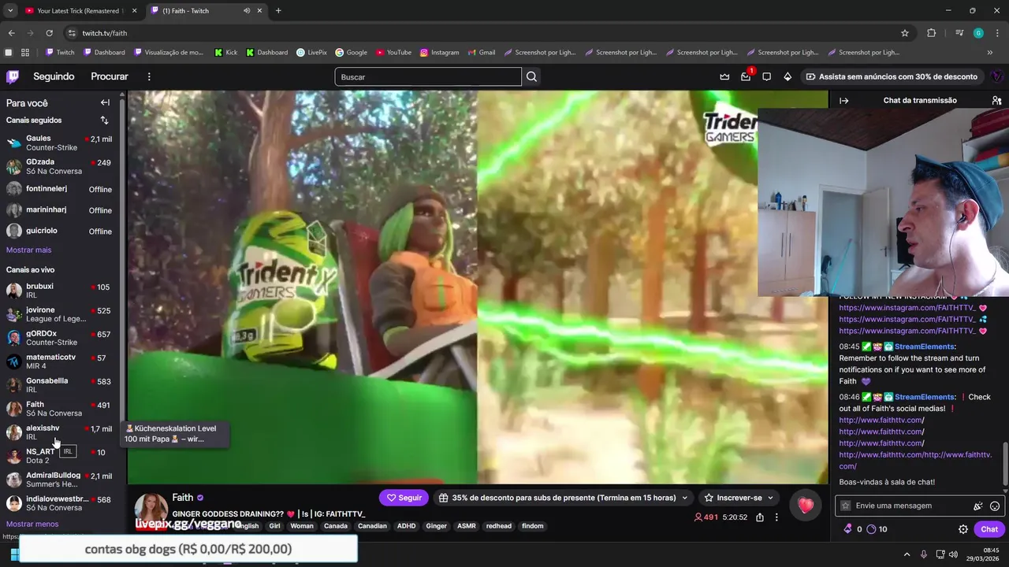Expand Mostrar mais followed channels
This screenshot has width=1009, height=567.
pyautogui.click(x=28, y=250)
